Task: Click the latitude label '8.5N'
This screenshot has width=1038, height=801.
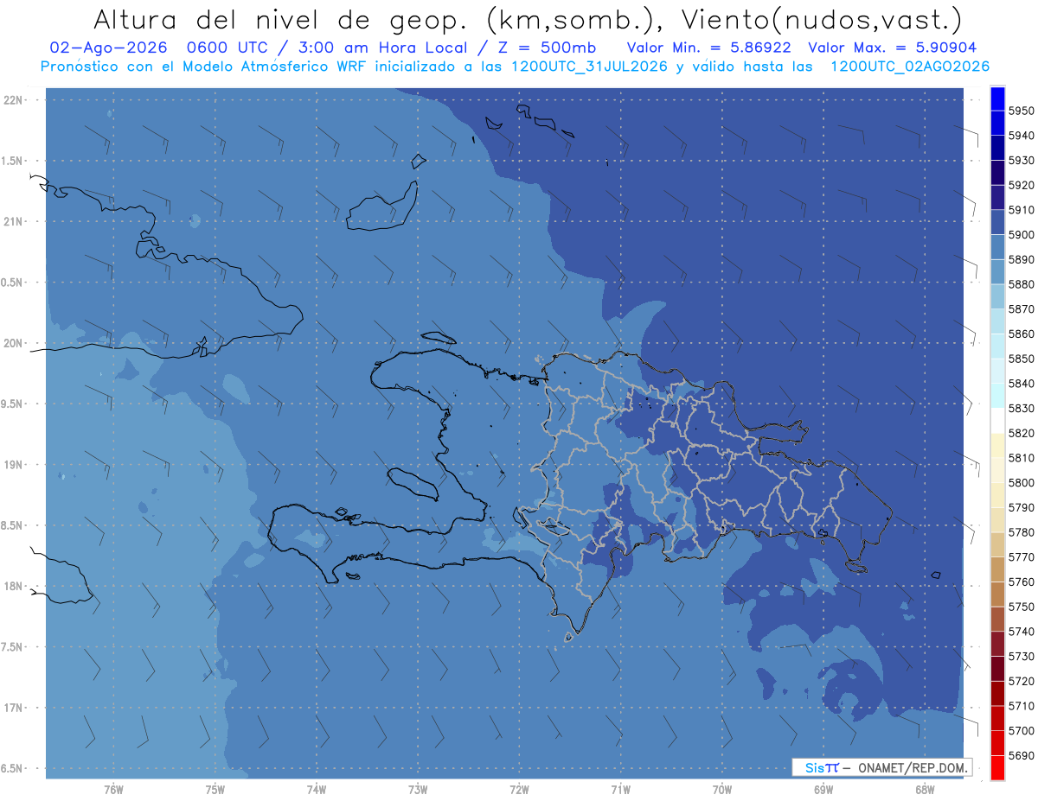Action: pos(12,525)
